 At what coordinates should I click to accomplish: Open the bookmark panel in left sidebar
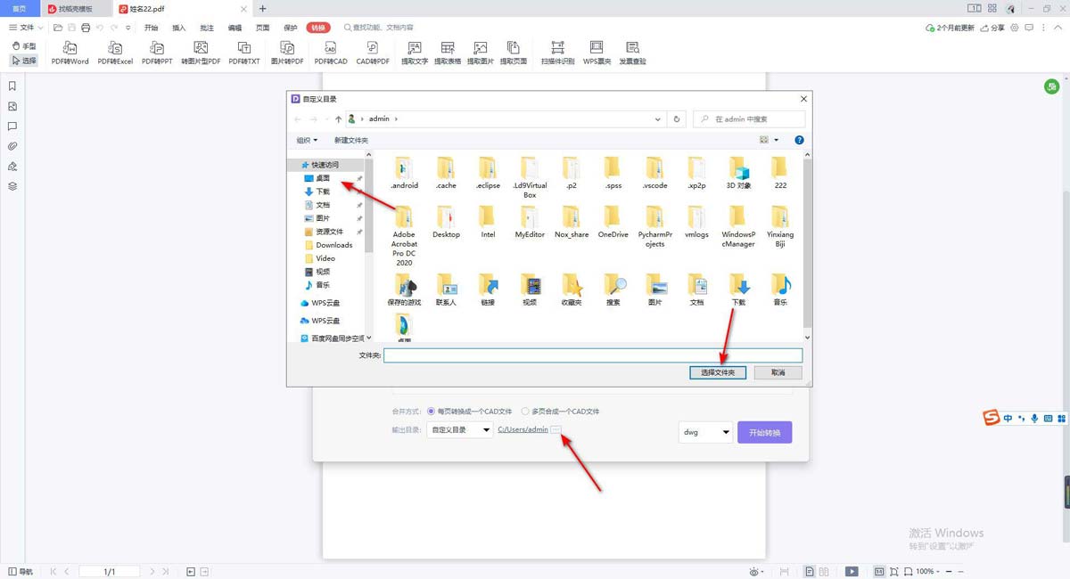pyautogui.click(x=12, y=86)
